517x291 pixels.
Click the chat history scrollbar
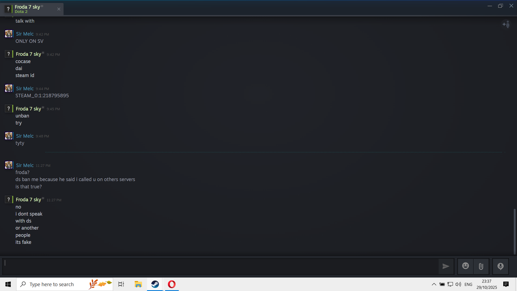click(515, 232)
